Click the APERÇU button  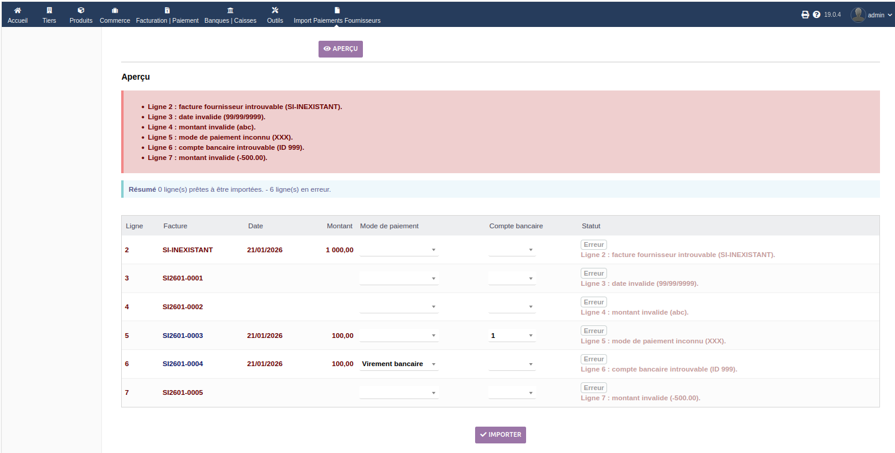tap(340, 49)
